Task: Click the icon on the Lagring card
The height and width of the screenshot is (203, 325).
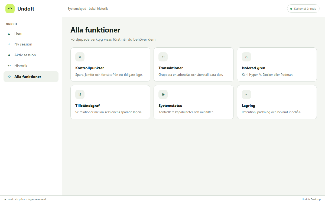Action: tap(246, 94)
